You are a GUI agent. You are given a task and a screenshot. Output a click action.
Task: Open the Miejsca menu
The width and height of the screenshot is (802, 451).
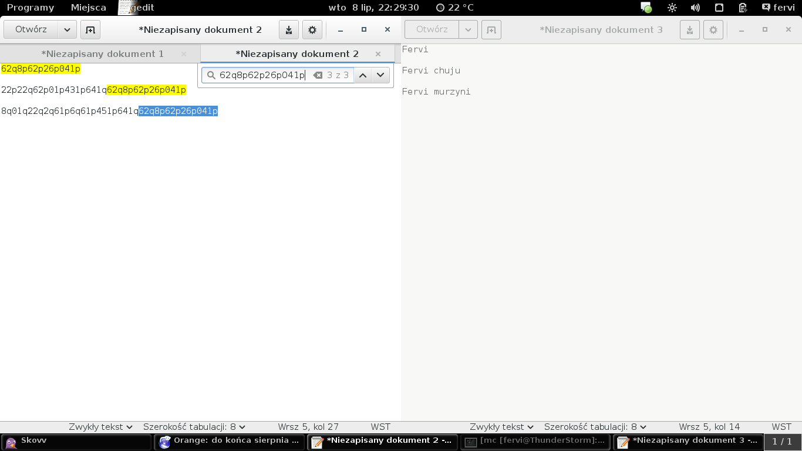click(89, 8)
